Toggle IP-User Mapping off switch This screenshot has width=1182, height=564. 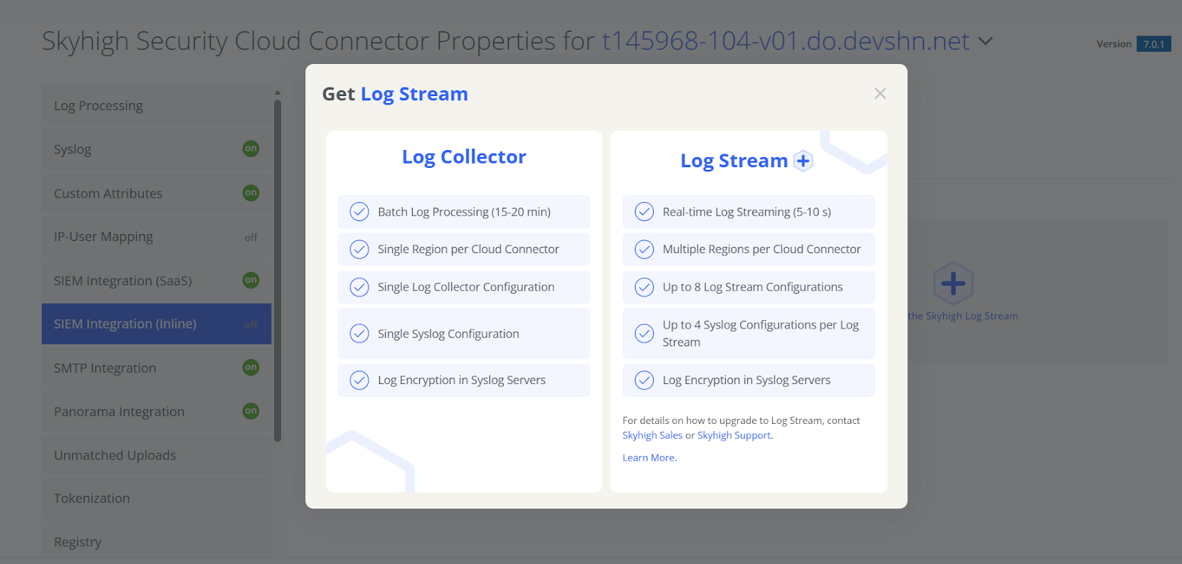(250, 238)
